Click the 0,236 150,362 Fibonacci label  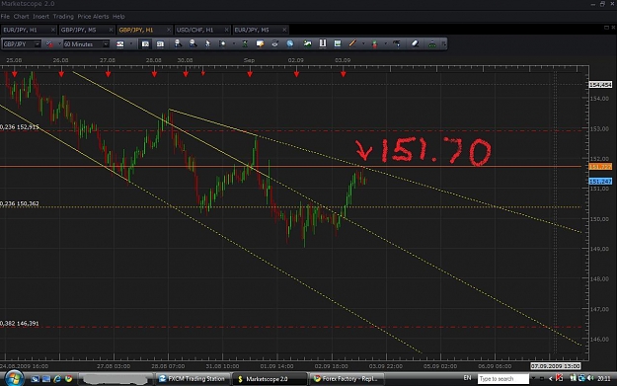(20, 203)
